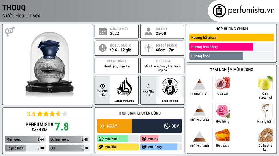
Task: Click the Mùa Thu & Đông occasion text
Action: [155, 66]
